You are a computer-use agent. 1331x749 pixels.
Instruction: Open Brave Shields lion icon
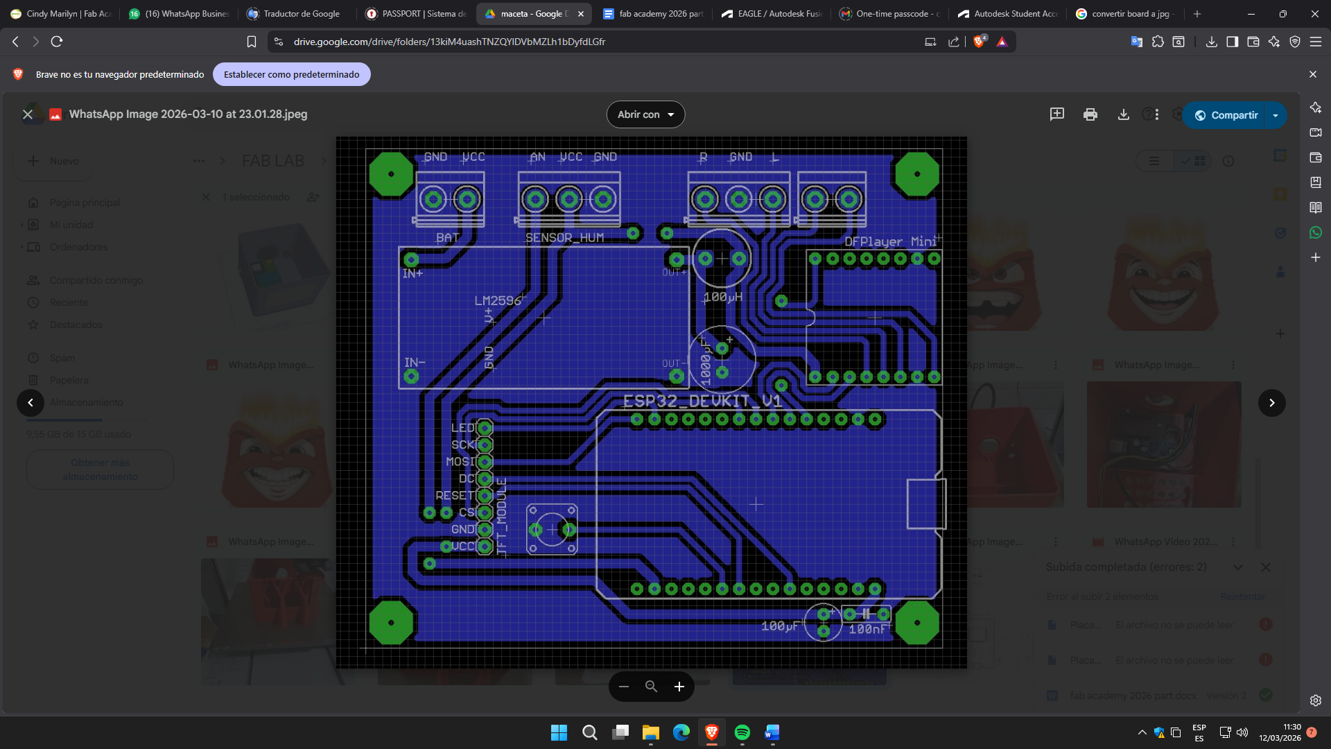tap(979, 42)
